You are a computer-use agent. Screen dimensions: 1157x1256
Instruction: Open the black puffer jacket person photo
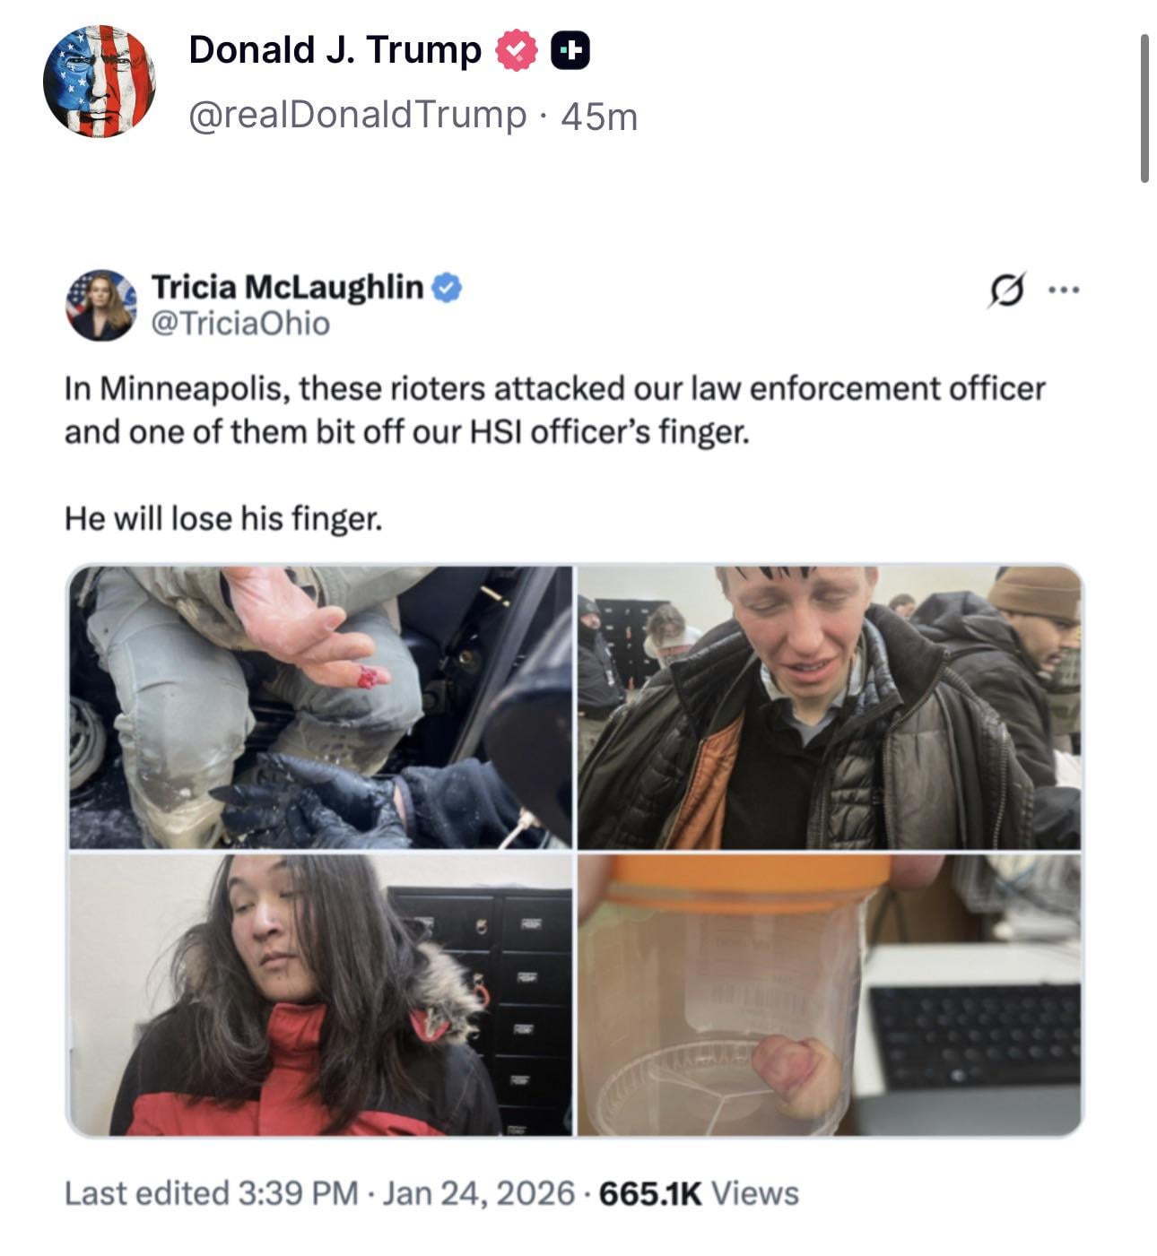[x=830, y=707]
